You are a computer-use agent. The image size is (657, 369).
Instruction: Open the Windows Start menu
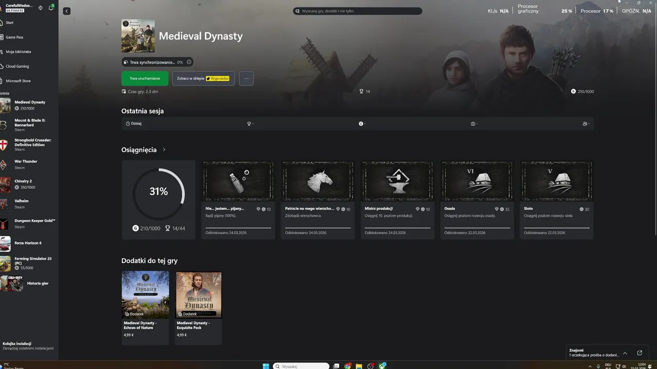point(266,366)
